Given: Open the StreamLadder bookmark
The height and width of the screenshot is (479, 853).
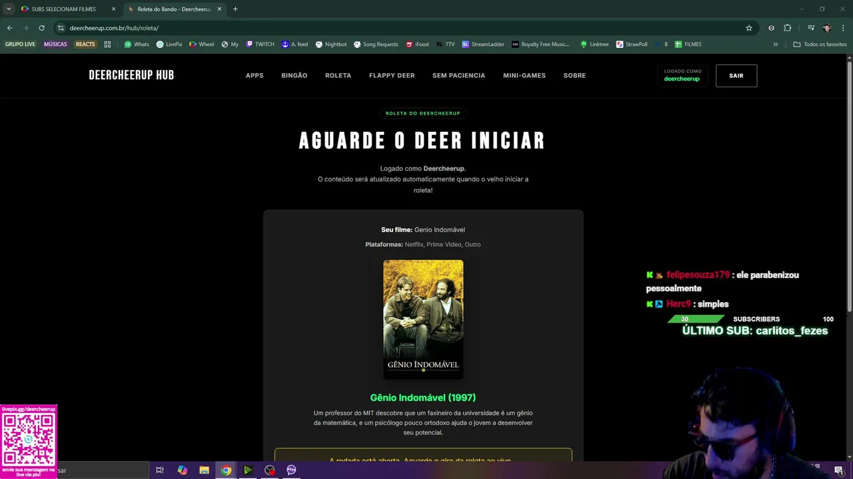Looking at the screenshot, I should coord(483,45).
